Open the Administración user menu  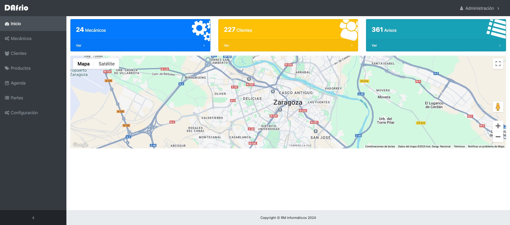pyautogui.click(x=480, y=8)
